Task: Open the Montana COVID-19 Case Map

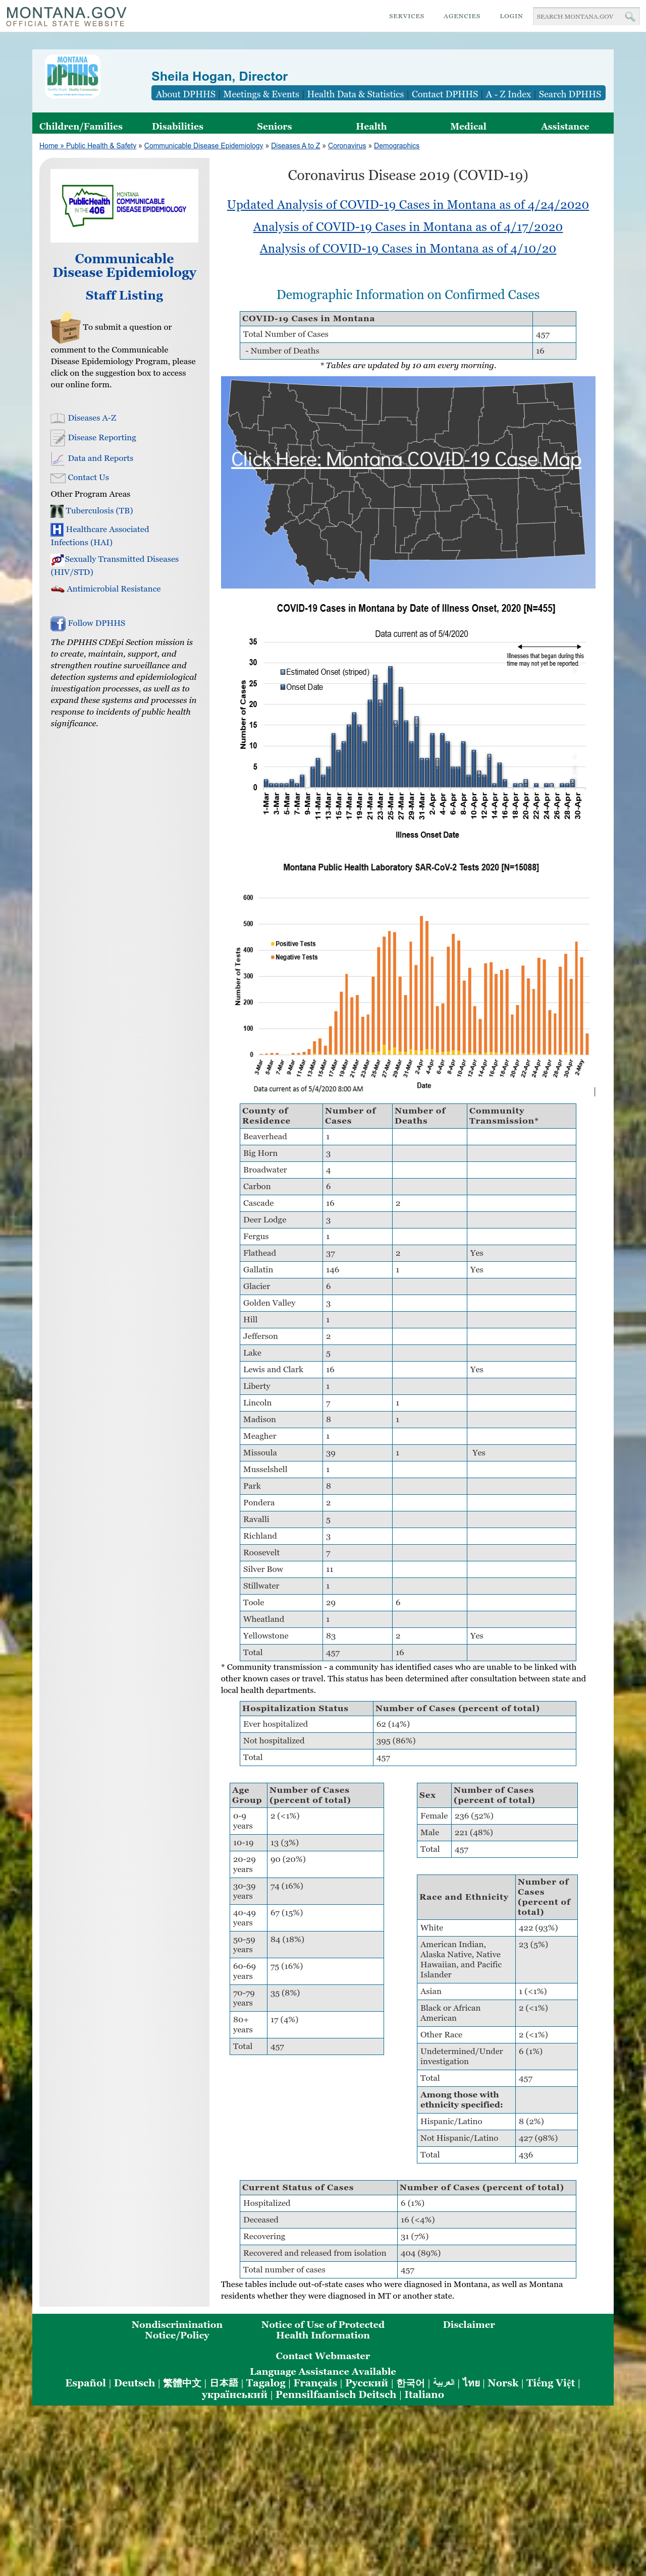Action: [406, 459]
